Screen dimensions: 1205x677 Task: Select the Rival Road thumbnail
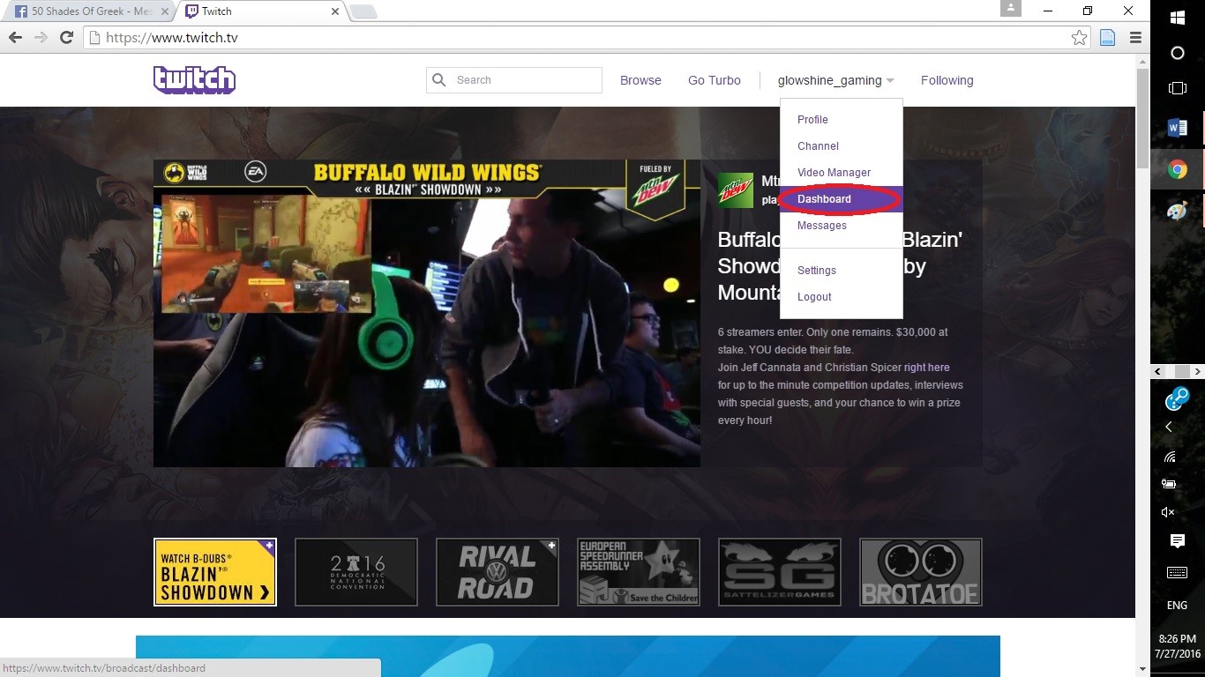(x=498, y=572)
